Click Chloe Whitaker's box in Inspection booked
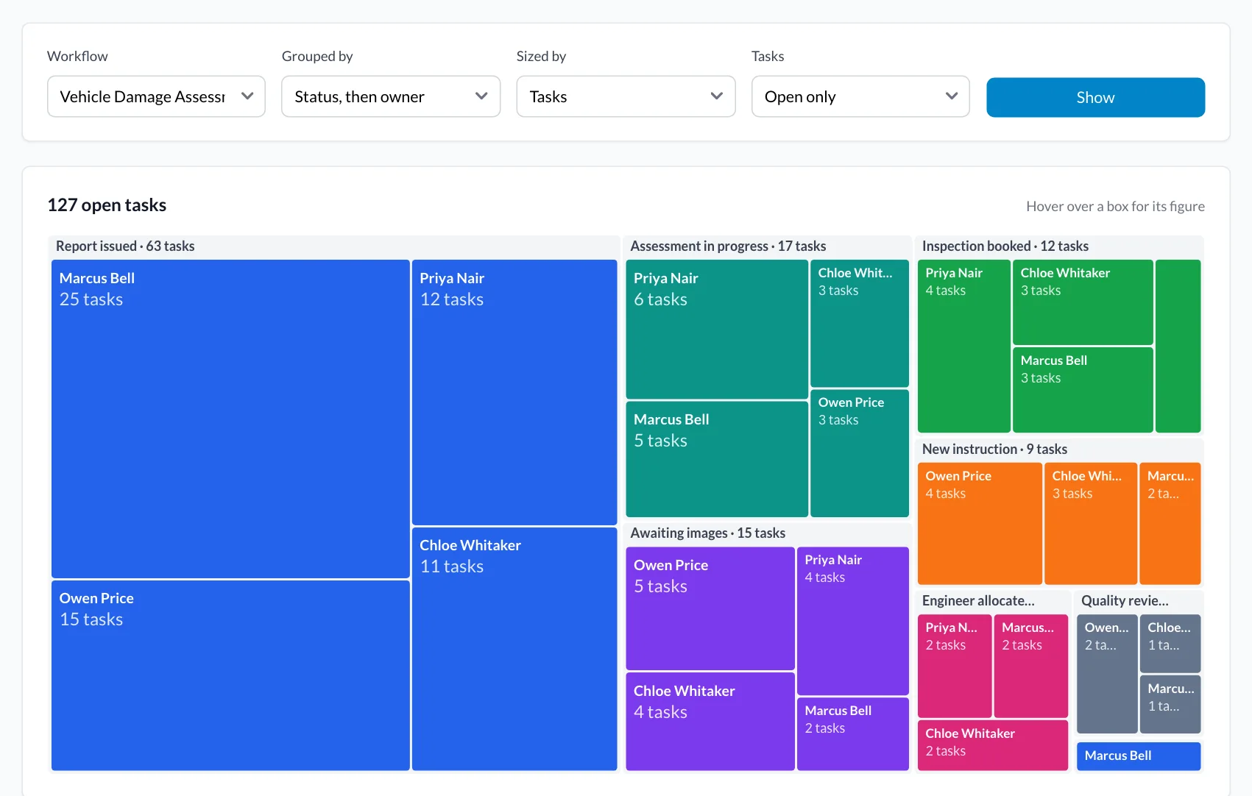Screen dimensions: 1252x796 [1083, 302]
